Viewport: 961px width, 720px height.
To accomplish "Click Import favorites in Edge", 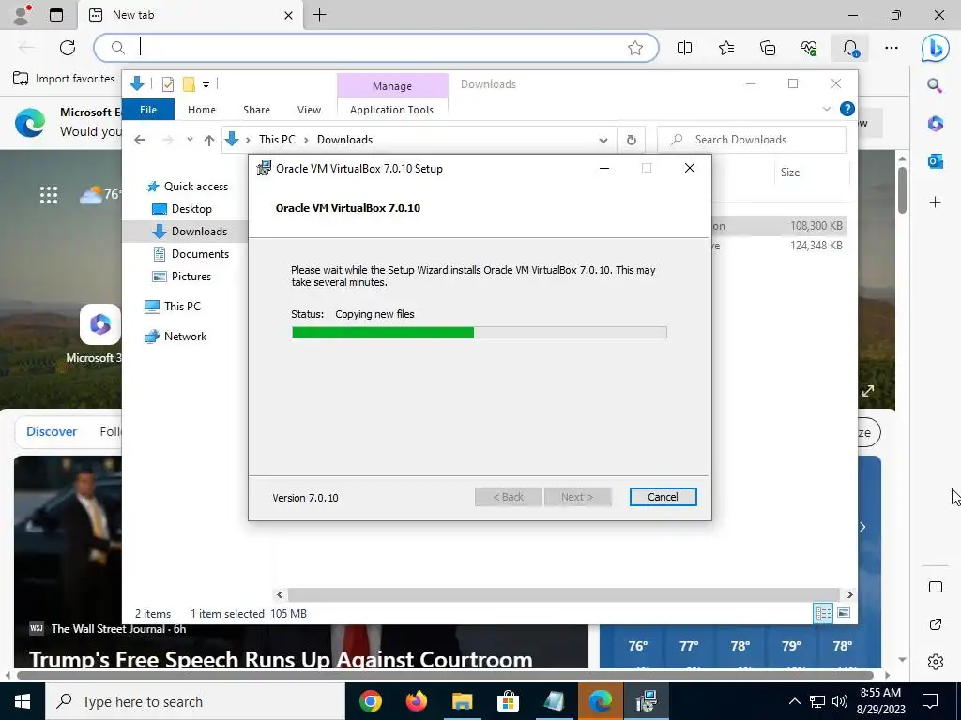I will [x=64, y=79].
